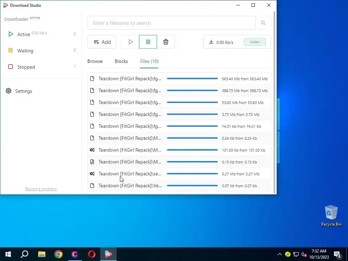Open the Recycle Bin desktop icon
The image size is (348, 261).
click(331, 216)
